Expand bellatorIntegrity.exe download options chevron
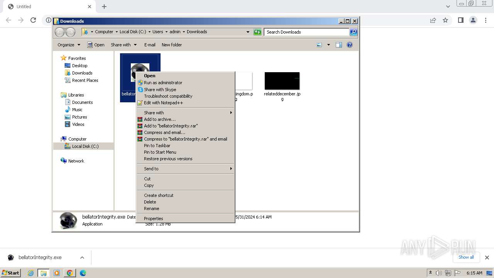Screen dimensions: 494x278 82,258
